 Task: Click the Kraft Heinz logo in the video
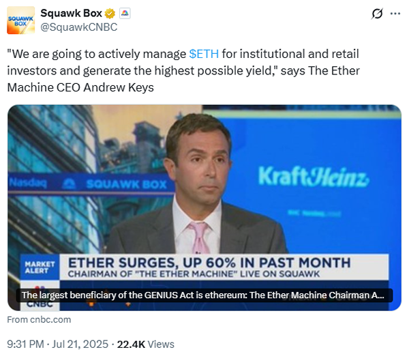(x=314, y=177)
